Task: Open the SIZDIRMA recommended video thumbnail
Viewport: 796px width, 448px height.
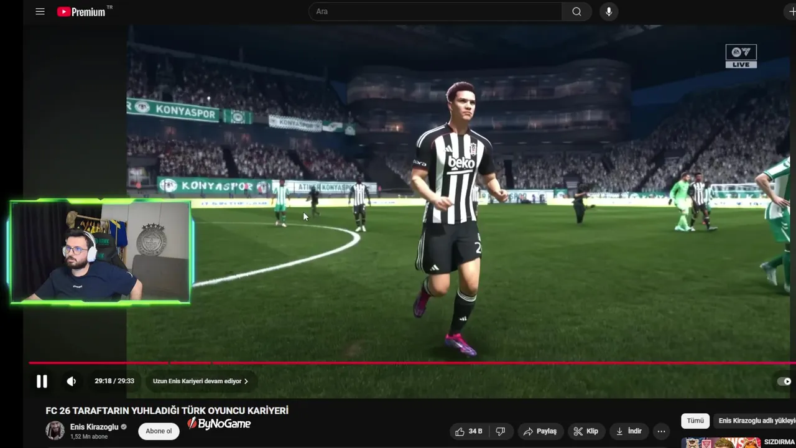Action: click(721, 443)
